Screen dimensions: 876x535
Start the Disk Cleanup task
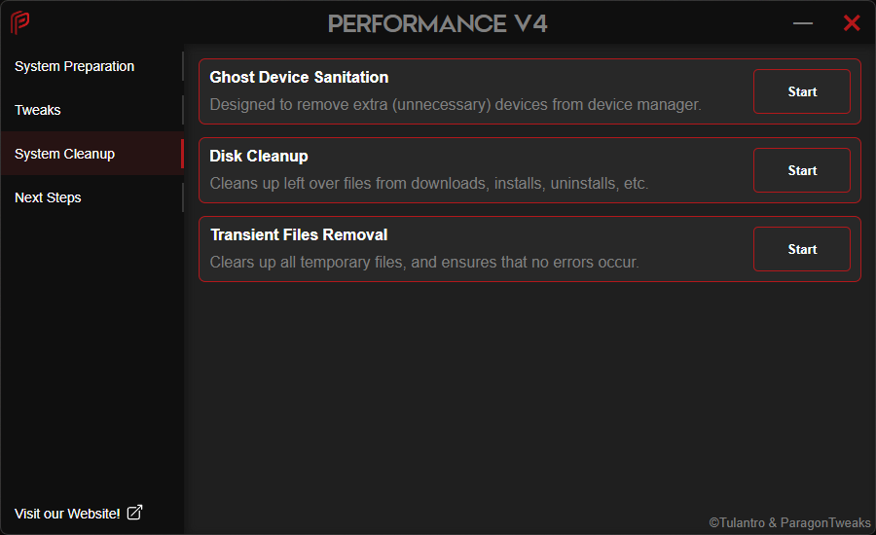click(801, 170)
